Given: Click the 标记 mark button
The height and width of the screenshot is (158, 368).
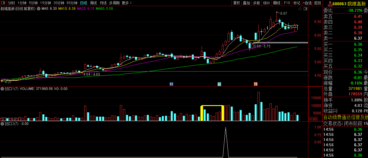Looking at the screenshot, I should coord(296,3).
